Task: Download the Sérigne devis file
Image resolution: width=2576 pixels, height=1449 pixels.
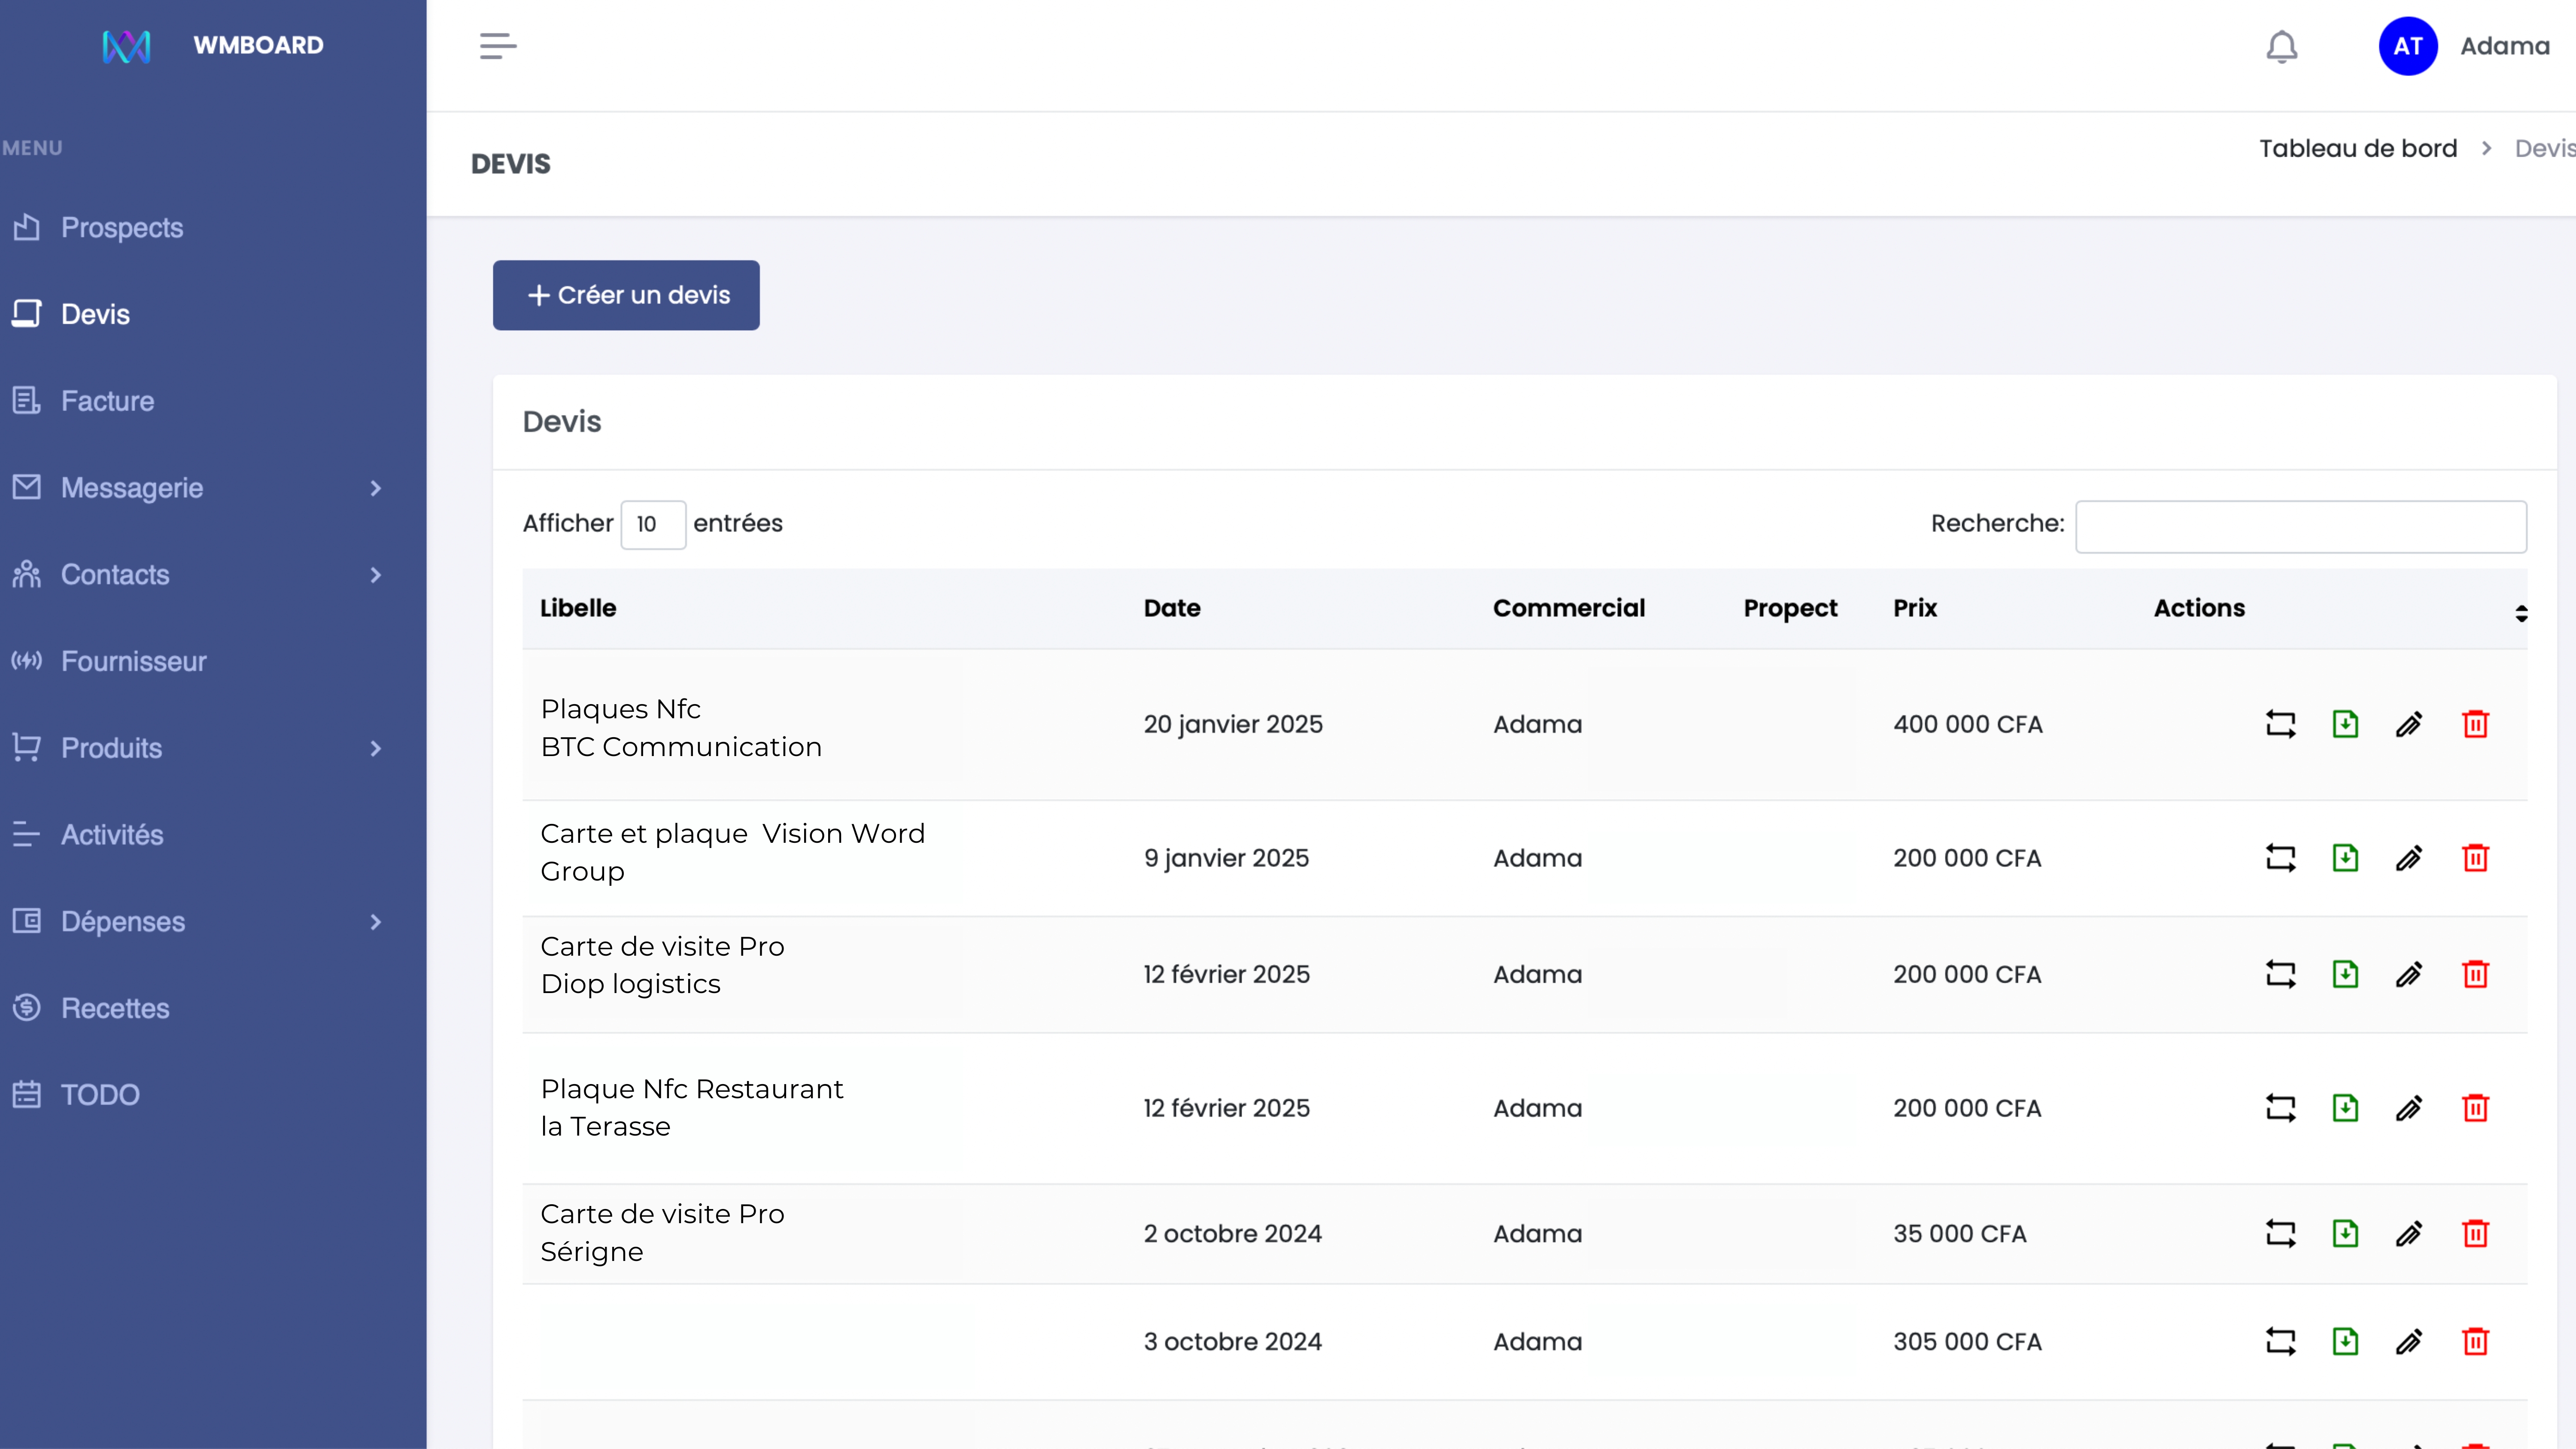Action: pyautogui.click(x=2345, y=1233)
